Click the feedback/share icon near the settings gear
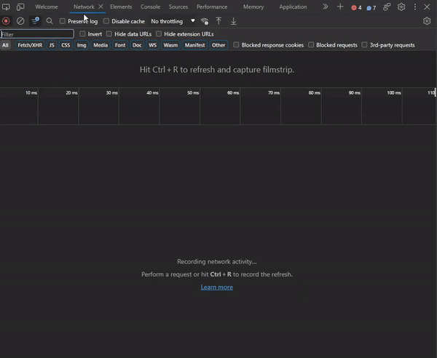The width and height of the screenshot is (437, 358). (x=387, y=7)
